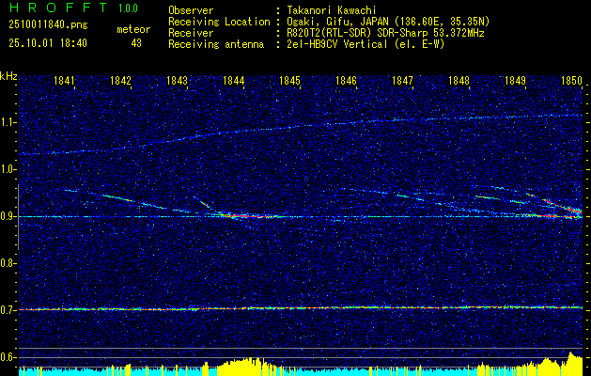Click the 1847 time marker
591x376 pixels.
pos(402,80)
